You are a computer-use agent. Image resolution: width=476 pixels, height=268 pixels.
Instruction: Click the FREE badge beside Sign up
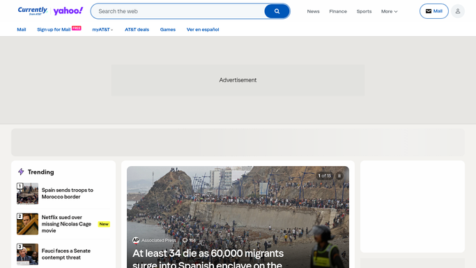point(77,28)
